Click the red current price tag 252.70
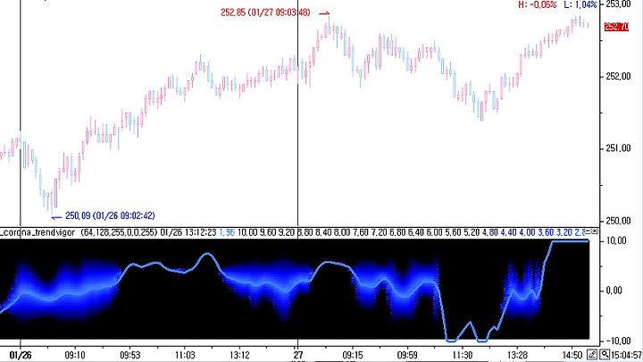Viewport: 643px width, 362px height. (616, 27)
